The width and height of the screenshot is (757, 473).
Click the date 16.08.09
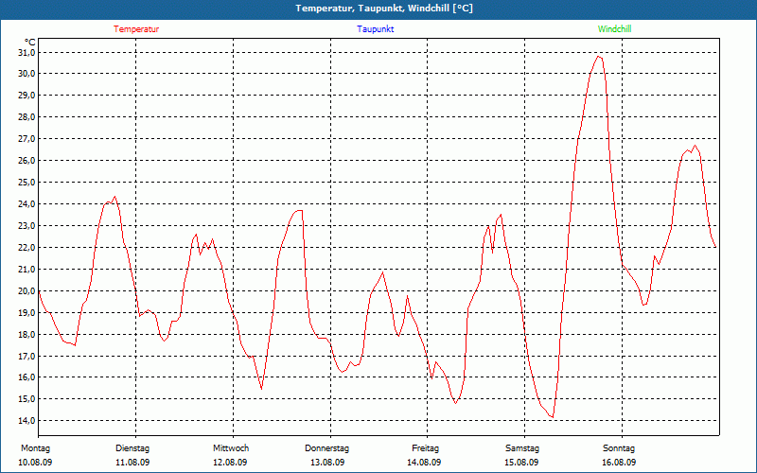point(619,463)
